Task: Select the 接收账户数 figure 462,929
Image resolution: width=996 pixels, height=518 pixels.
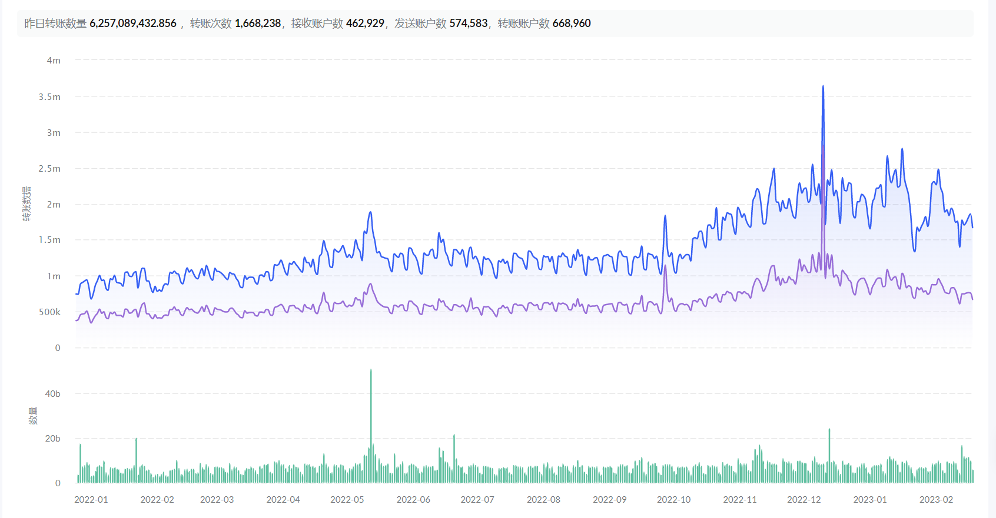Action: tap(365, 24)
